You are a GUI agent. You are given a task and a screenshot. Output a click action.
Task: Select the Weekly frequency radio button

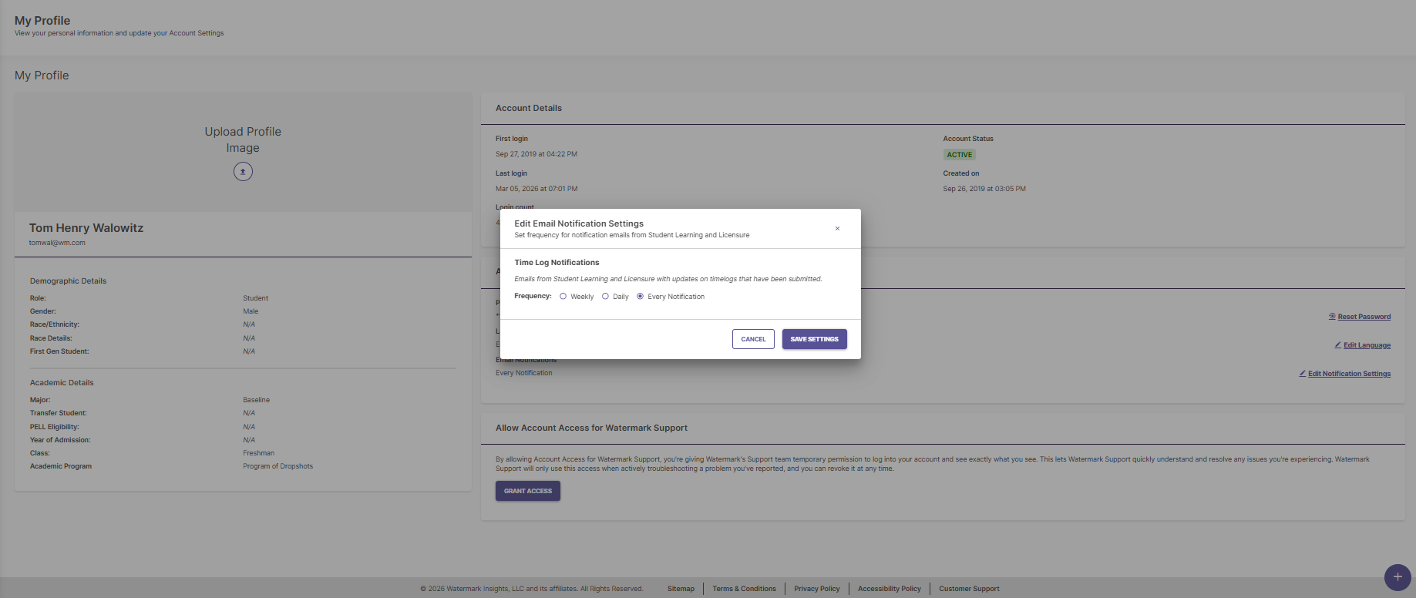click(563, 297)
